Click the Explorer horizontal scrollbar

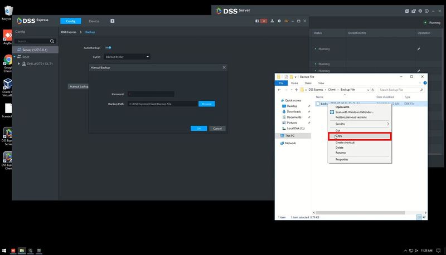[x=360, y=213]
